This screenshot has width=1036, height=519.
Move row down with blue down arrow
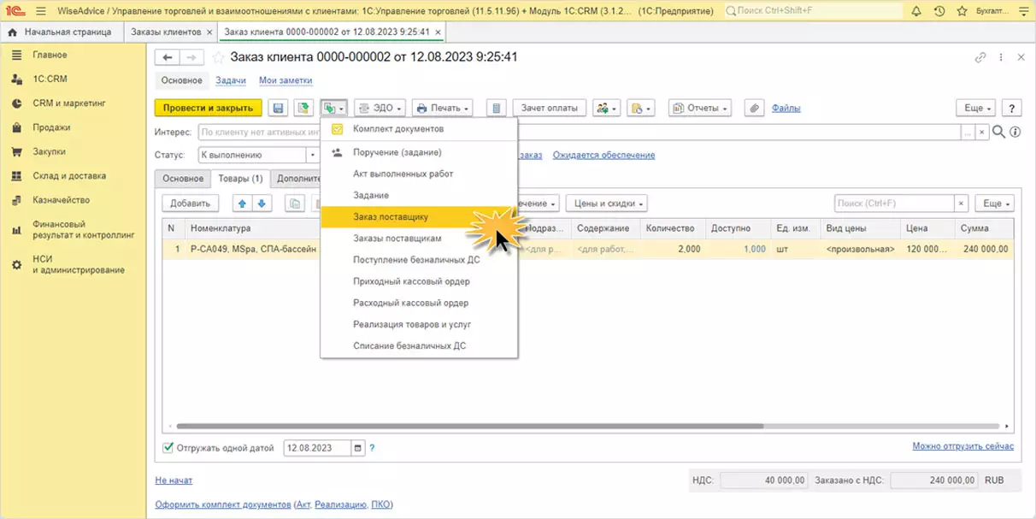tap(262, 203)
